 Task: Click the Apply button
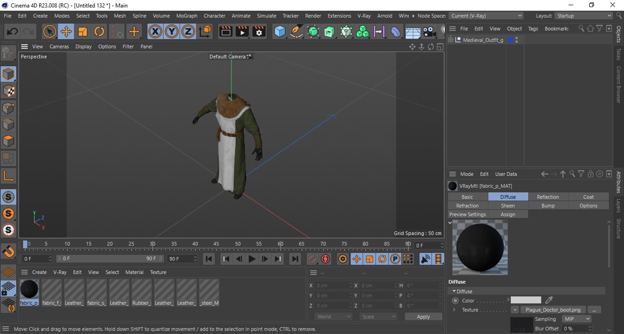[x=423, y=316]
